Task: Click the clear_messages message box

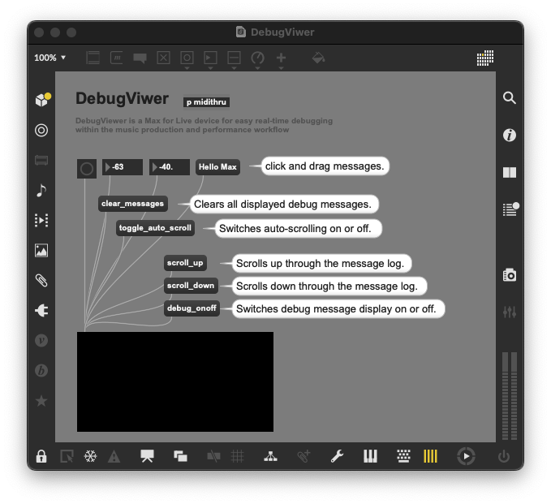Action: coord(133,204)
